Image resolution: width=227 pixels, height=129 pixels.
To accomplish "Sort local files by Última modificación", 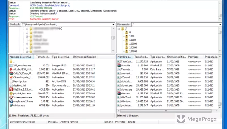I will [x=84, y=57].
